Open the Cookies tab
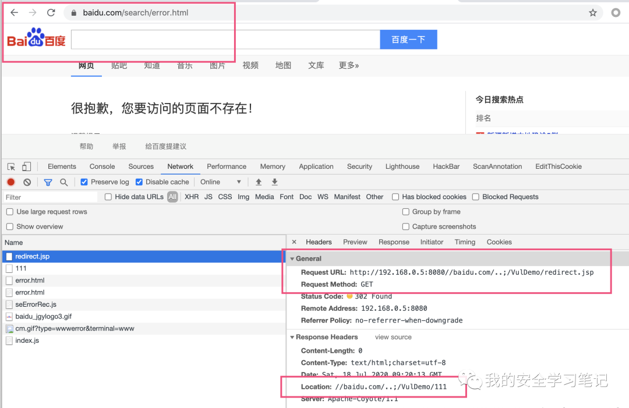The height and width of the screenshot is (408, 629). [x=499, y=242]
